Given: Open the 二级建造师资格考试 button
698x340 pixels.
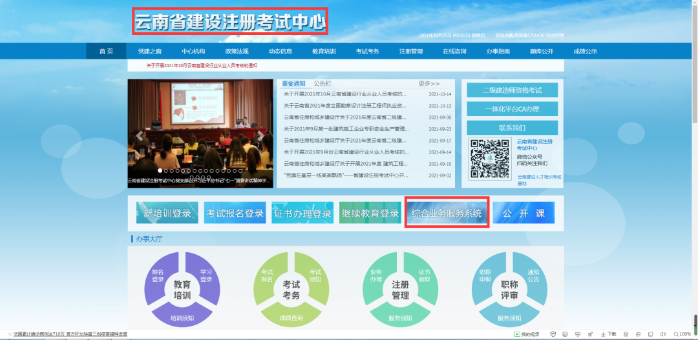Looking at the screenshot, I should [512, 90].
